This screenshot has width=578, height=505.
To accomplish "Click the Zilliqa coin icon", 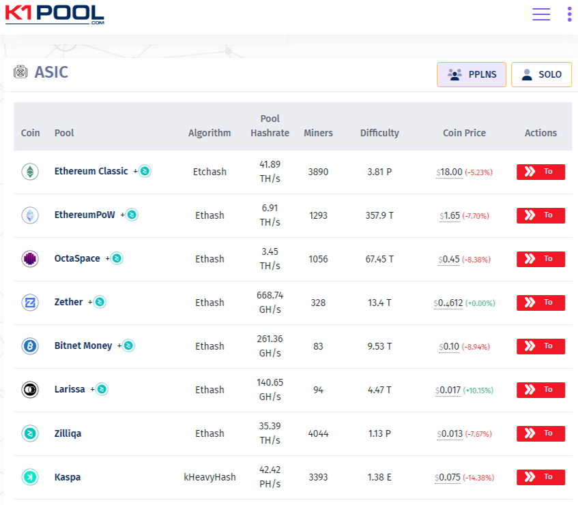I will (30, 433).
